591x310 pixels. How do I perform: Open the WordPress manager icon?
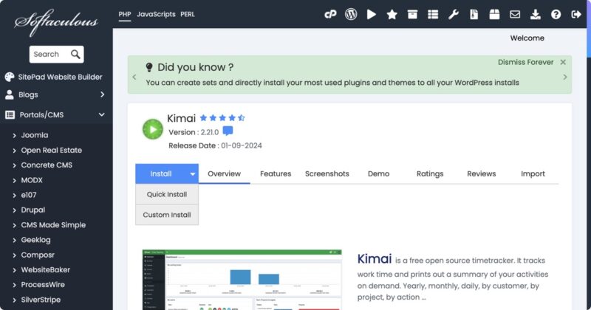tap(351, 14)
